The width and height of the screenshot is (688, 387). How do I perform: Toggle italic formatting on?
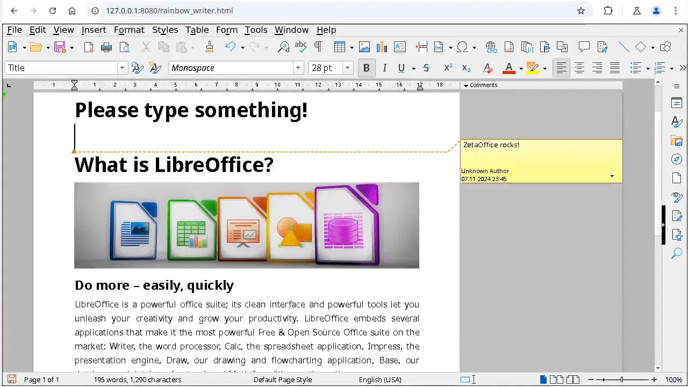[x=384, y=68]
